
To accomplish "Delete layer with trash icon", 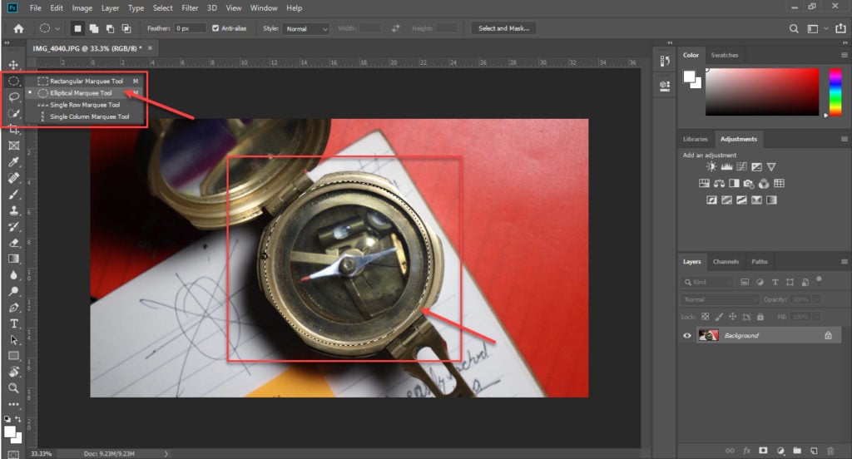I will pyautogui.click(x=830, y=451).
